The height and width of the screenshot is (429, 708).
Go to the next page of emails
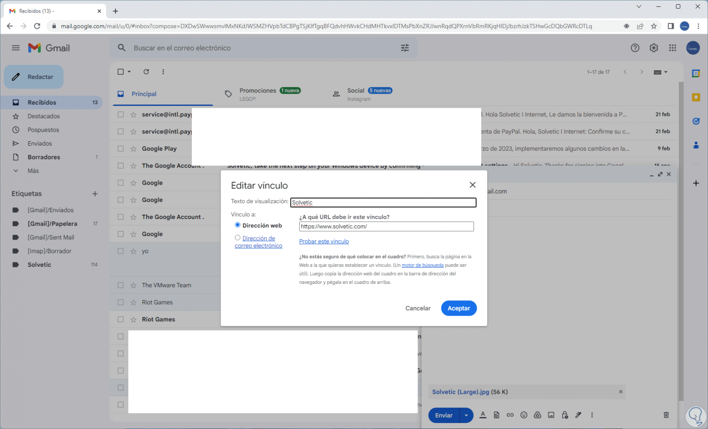[x=641, y=72]
